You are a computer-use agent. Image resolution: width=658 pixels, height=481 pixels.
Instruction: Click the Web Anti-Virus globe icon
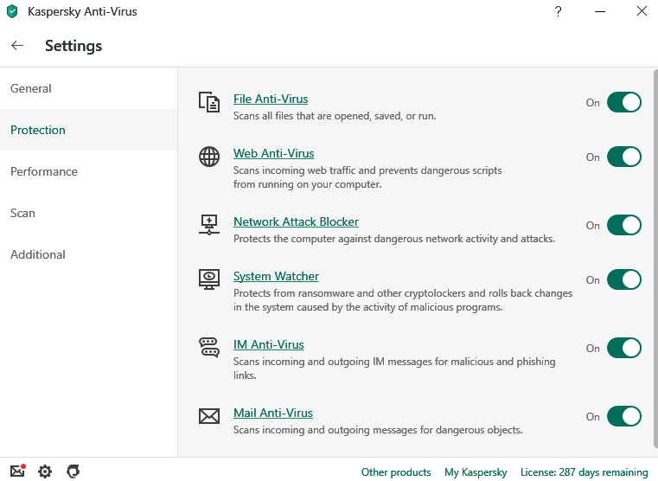click(209, 157)
